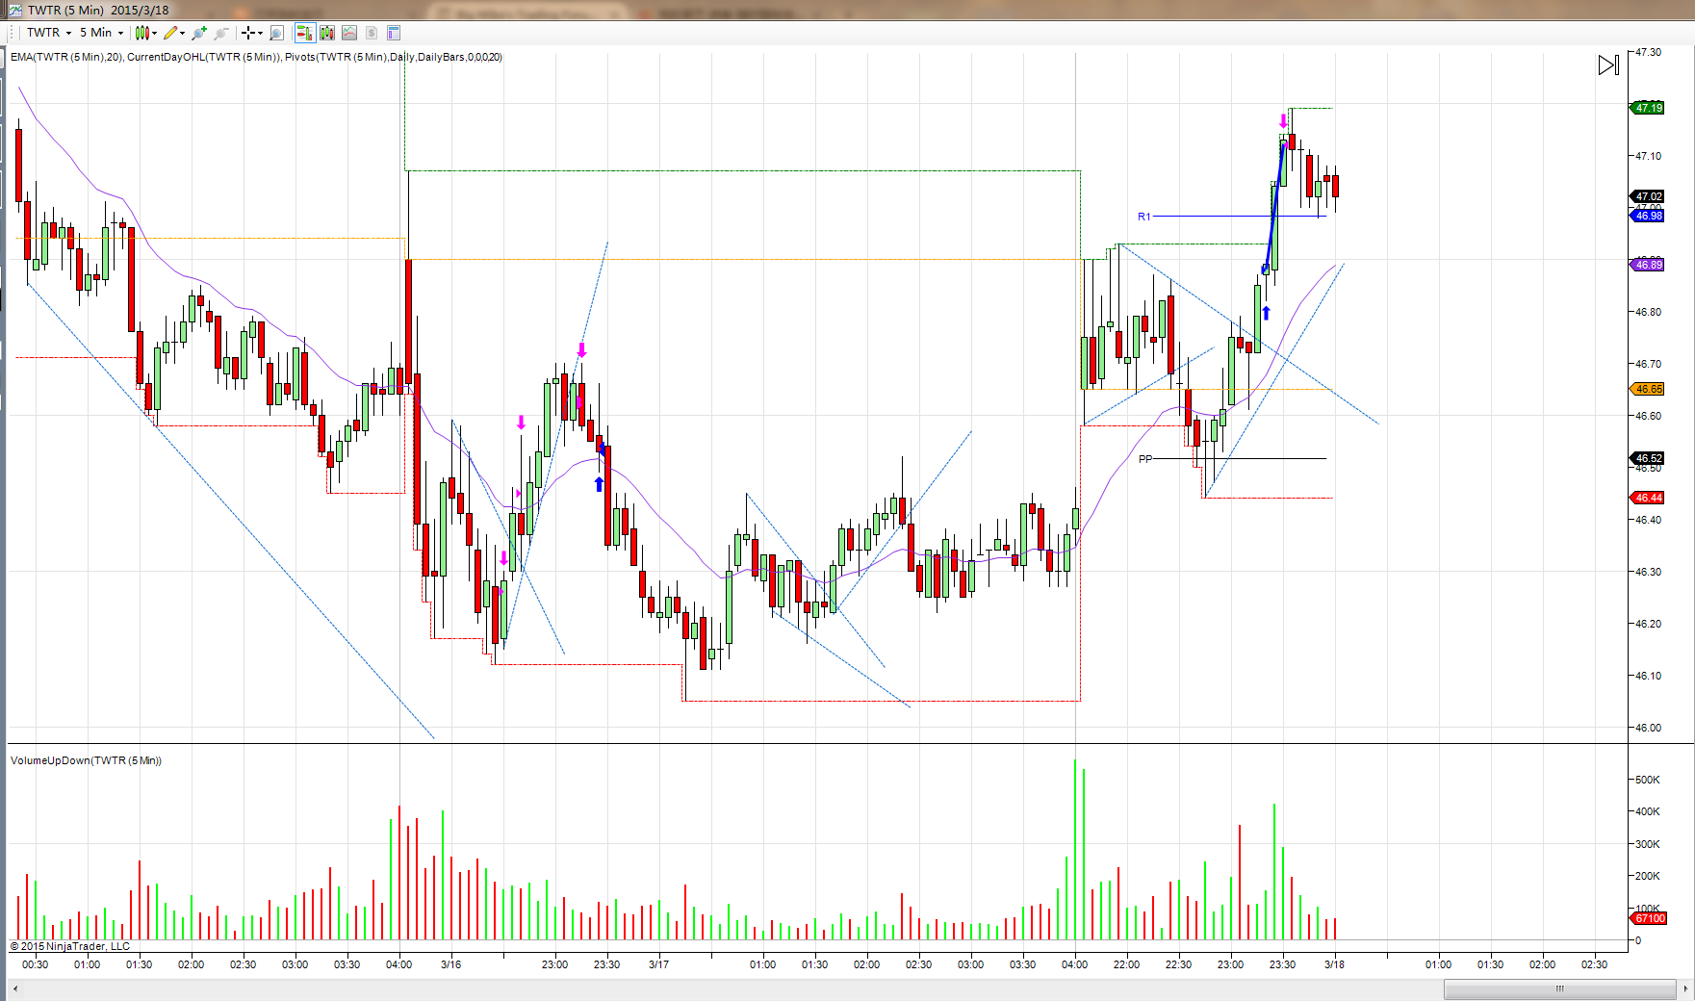The image size is (1695, 1001).
Task: Select the crosshair cursor tool
Action: 248,33
